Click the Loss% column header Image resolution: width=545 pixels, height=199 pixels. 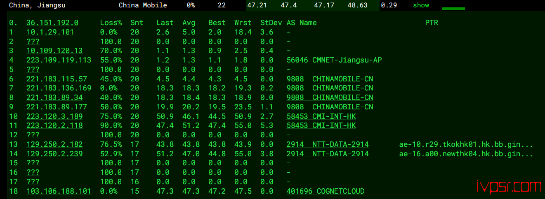(111, 23)
